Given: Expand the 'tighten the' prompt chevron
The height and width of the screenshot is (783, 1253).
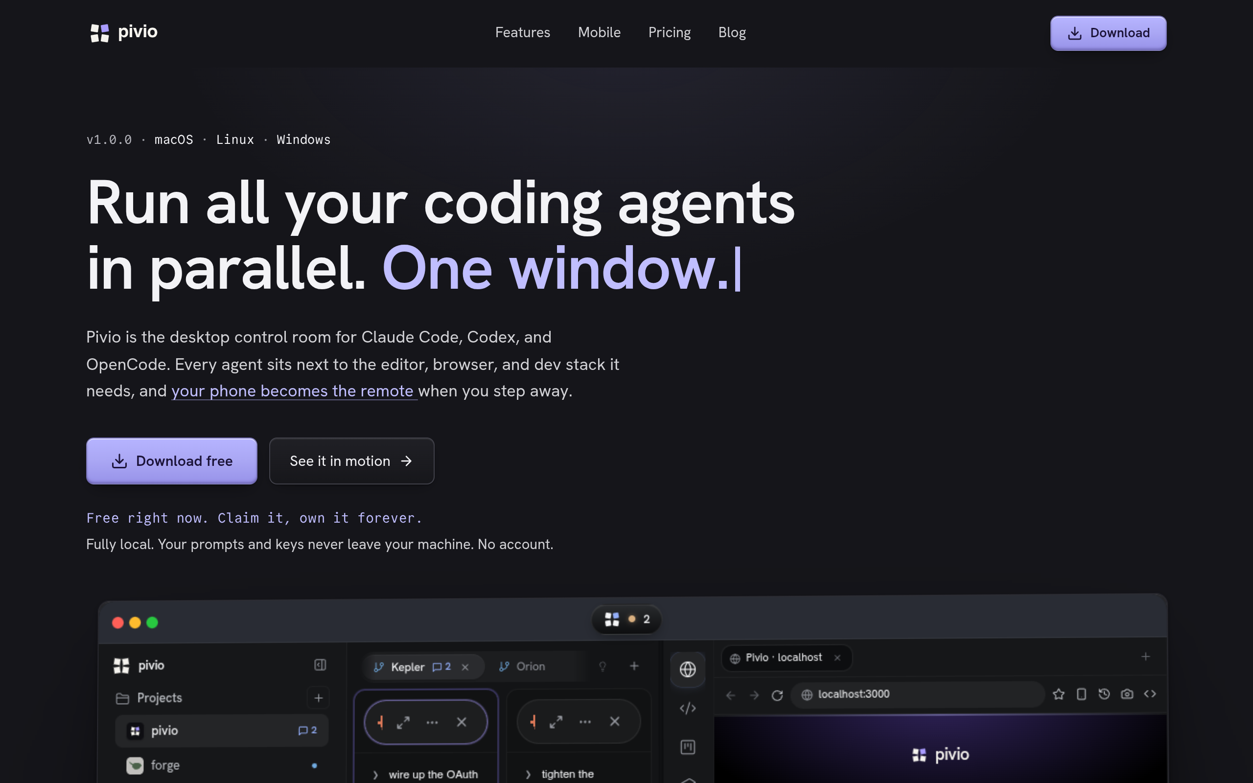Looking at the screenshot, I should tap(528, 774).
